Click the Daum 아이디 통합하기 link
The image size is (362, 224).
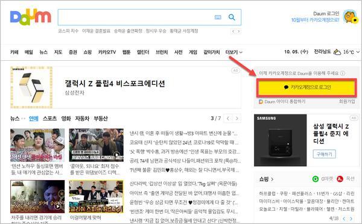point(285,102)
